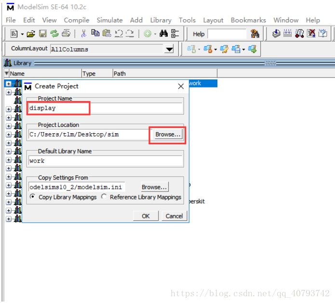The image size is (335, 303).
Task: Click the Paste clipboard icon
Action: [x=107, y=33]
